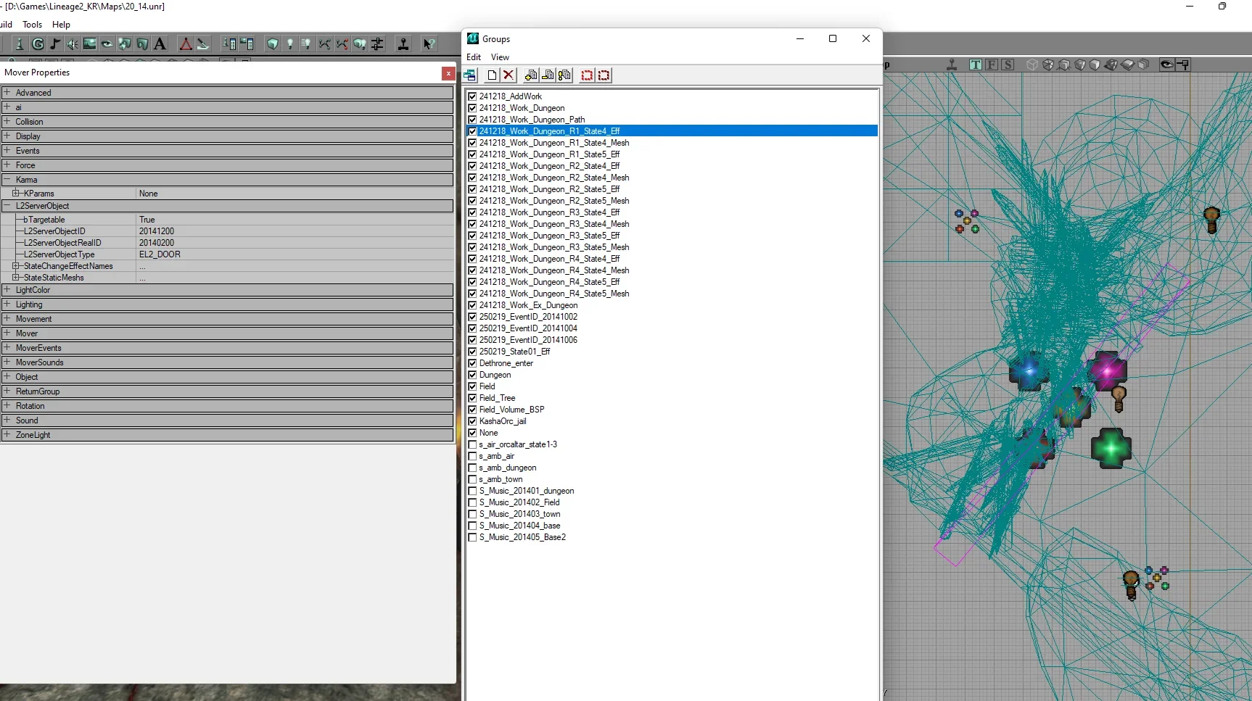Click the dock/undock icon in Groups toolbar
1252x701 pixels.
(470, 75)
